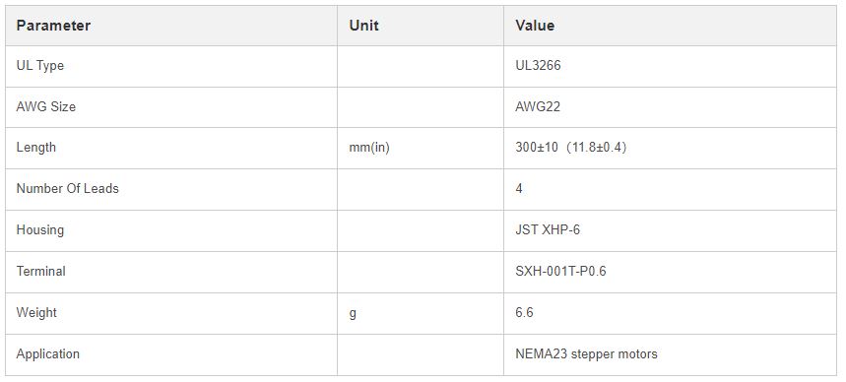
Task: Click the Unit column header
Action: (363, 26)
